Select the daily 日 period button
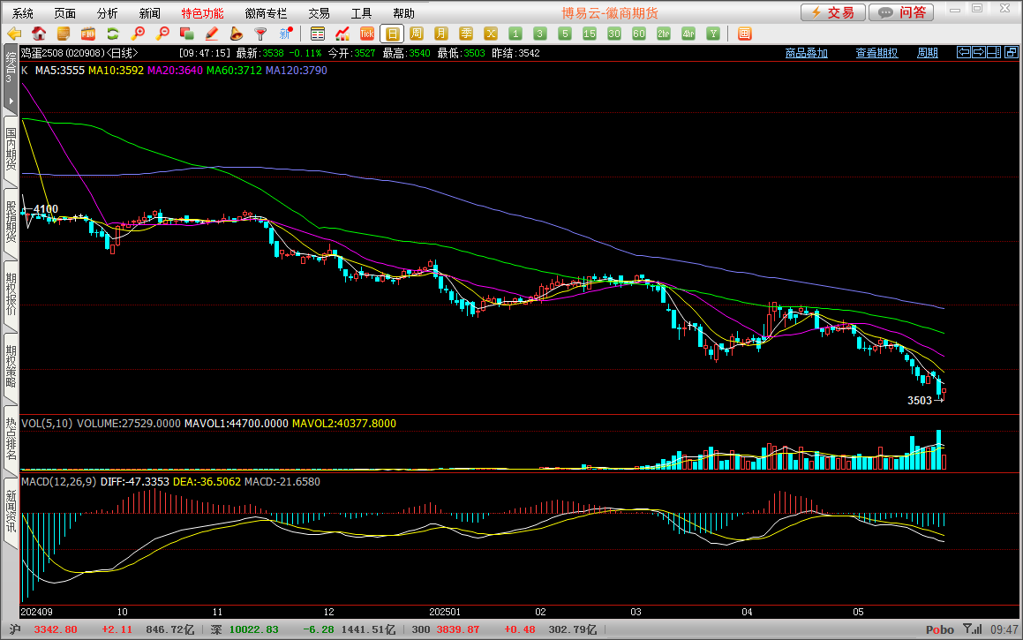The height and width of the screenshot is (640, 1023). pyautogui.click(x=392, y=34)
